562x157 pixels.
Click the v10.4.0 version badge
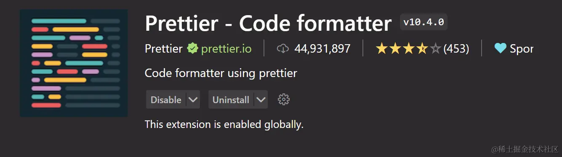(423, 22)
